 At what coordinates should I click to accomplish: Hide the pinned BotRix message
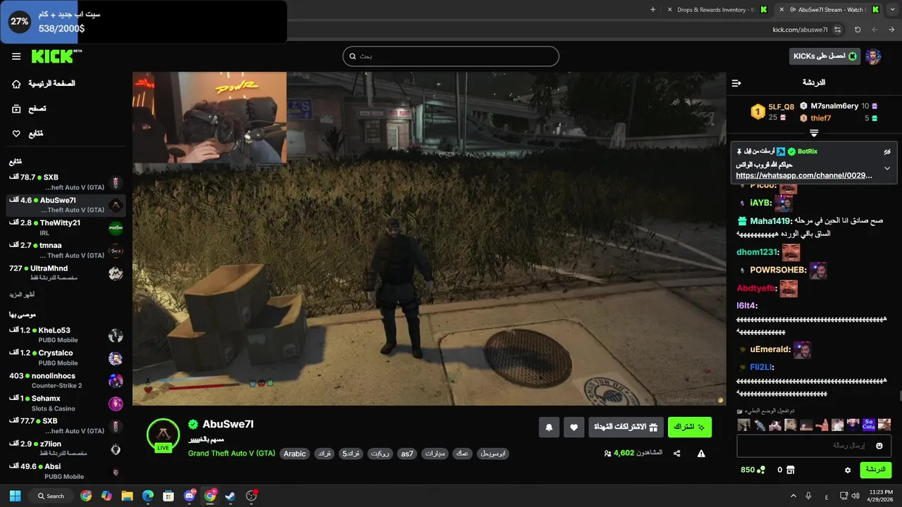click(x=887, y=151)
